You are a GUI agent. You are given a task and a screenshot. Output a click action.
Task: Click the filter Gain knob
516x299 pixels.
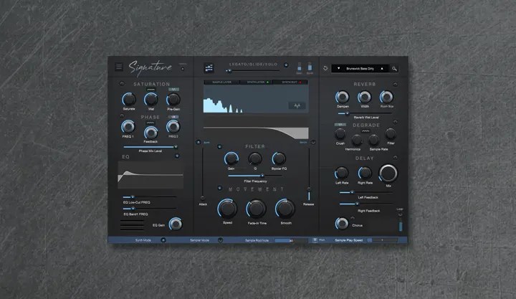click(231, 158)
